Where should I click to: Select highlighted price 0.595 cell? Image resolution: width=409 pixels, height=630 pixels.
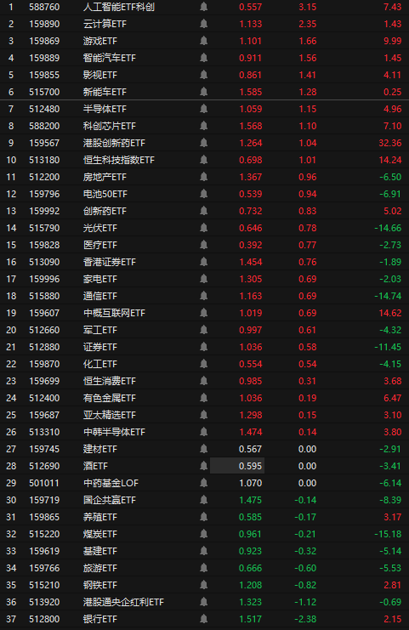pos(237,466)
